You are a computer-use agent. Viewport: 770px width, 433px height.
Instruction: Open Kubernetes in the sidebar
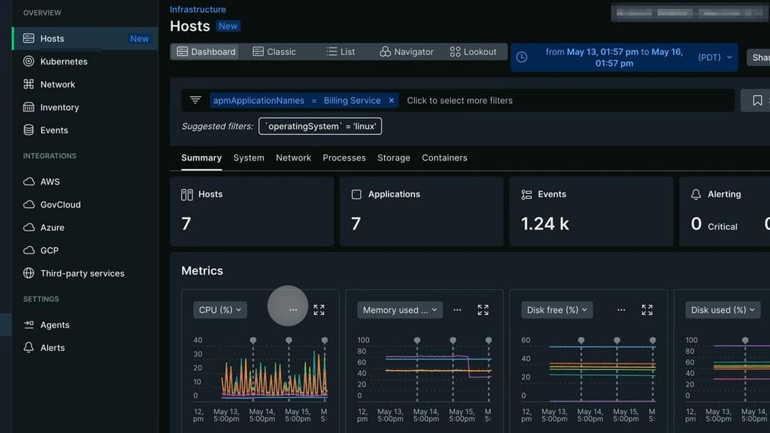pos(63,62)
